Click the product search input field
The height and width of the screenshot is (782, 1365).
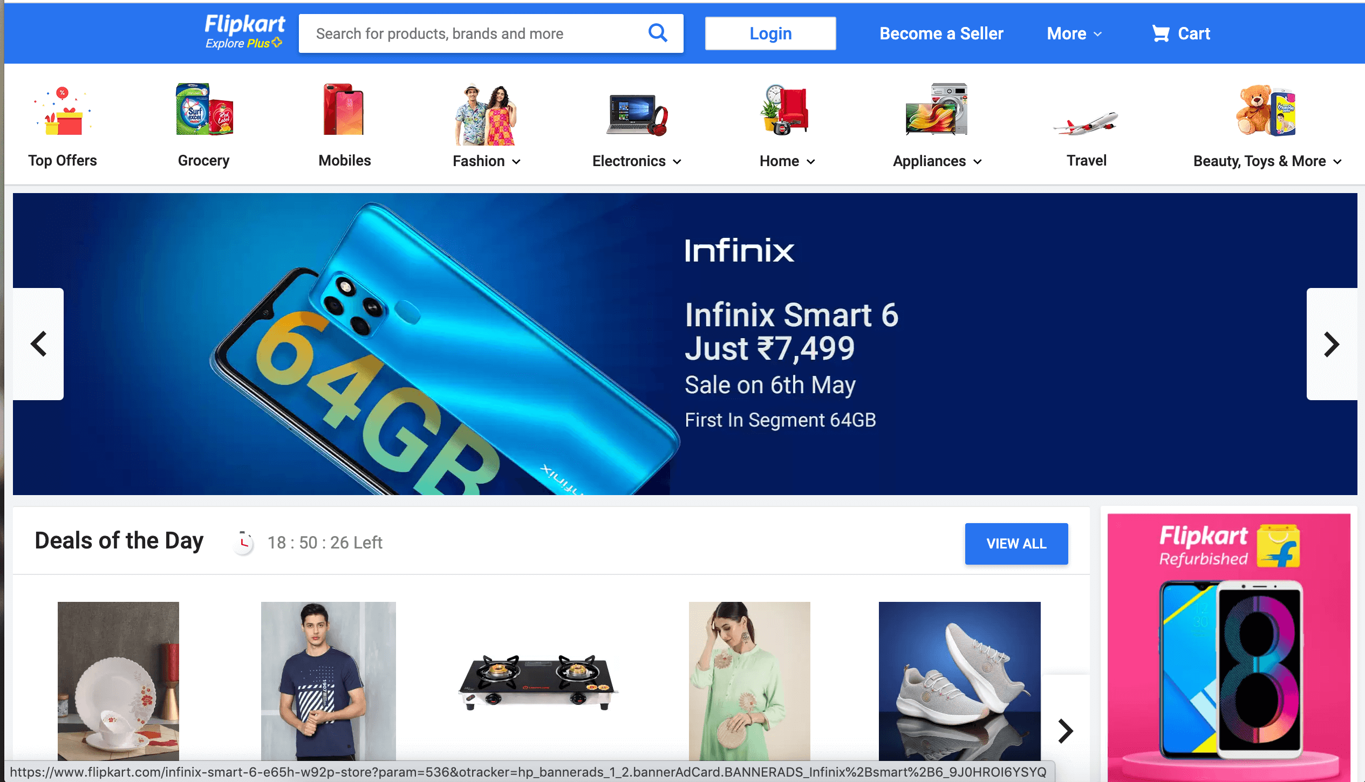point(475,33)
